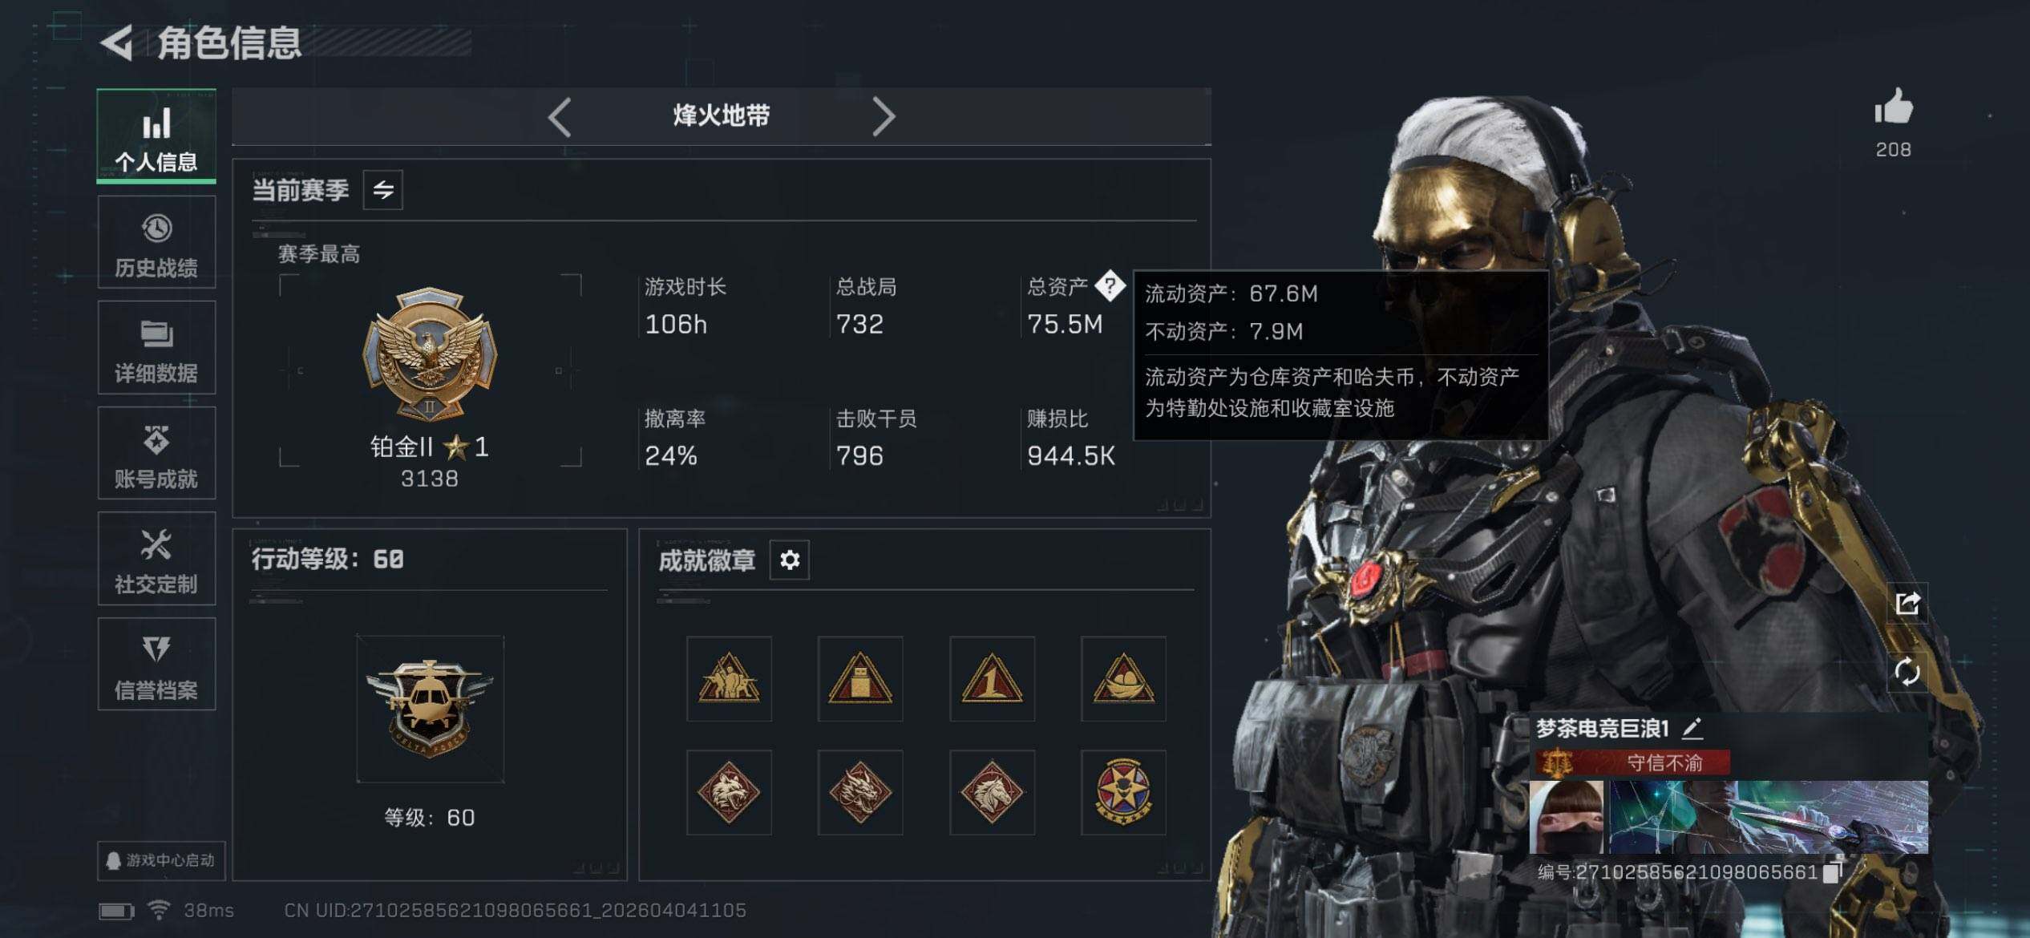Click the rotate character refresh icon

pyautogui.click(x=1907, y=671)
